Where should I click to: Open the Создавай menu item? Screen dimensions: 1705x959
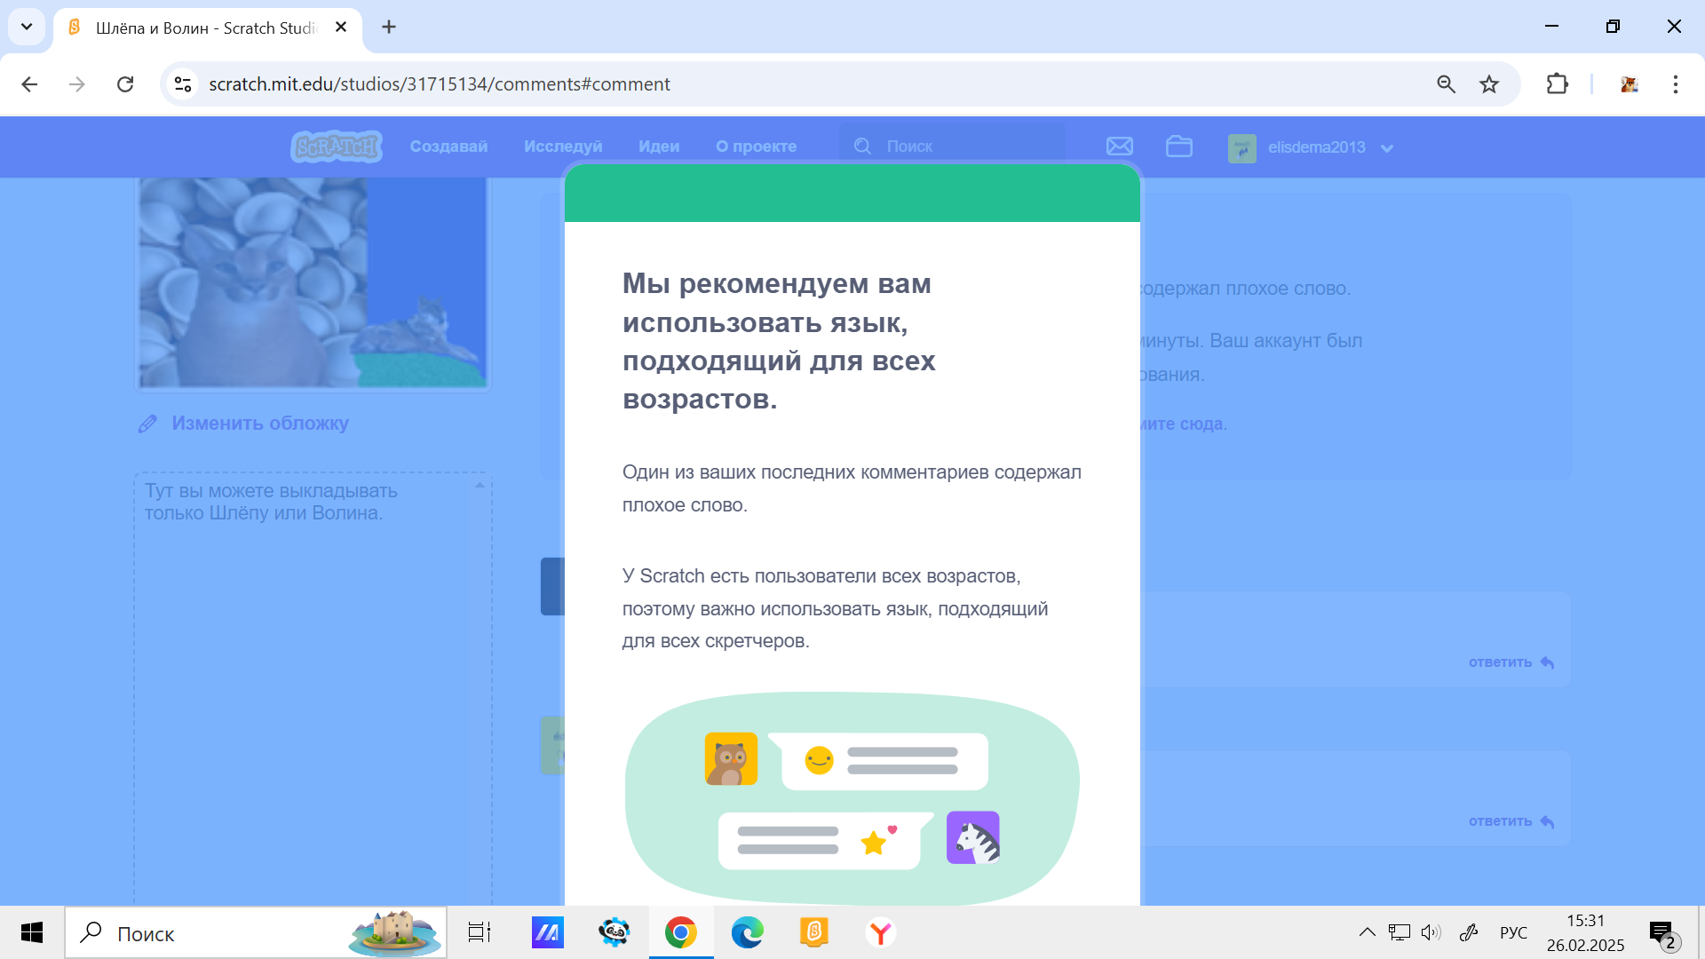point(448,147)
